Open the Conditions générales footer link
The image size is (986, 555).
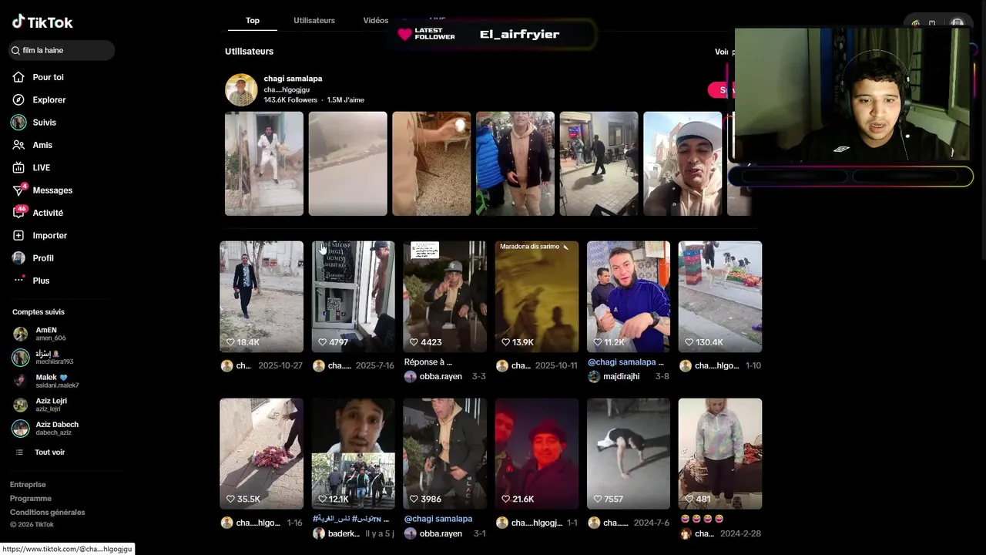(x=47, y=513)
